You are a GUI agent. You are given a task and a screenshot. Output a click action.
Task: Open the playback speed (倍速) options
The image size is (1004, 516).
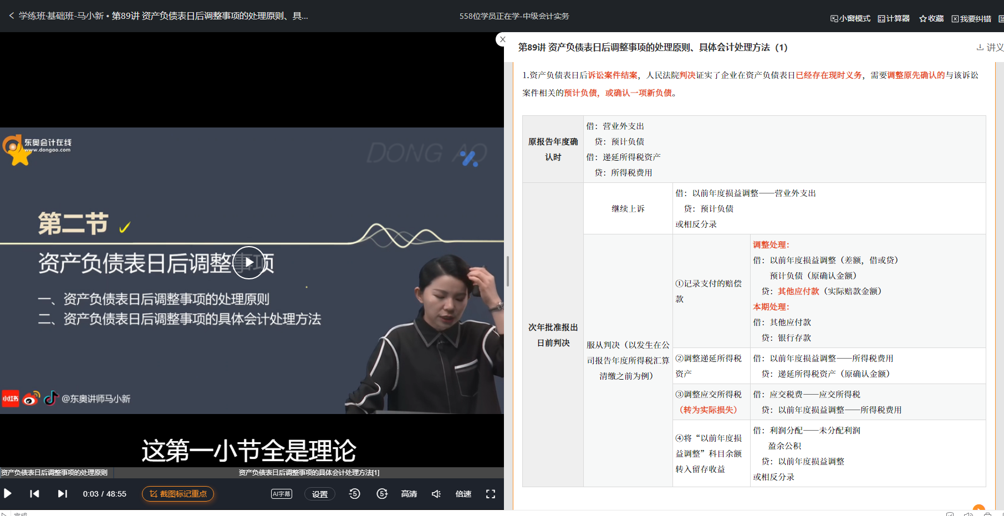coord(463,493)
